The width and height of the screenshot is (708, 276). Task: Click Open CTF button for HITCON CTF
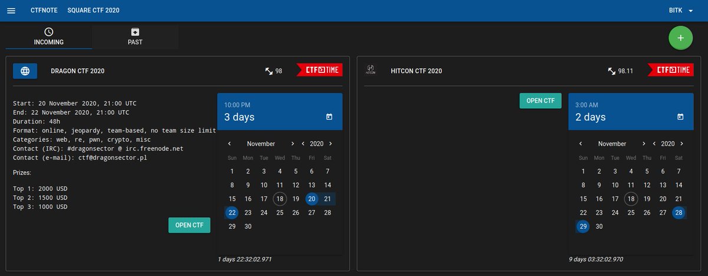point(540,101)
